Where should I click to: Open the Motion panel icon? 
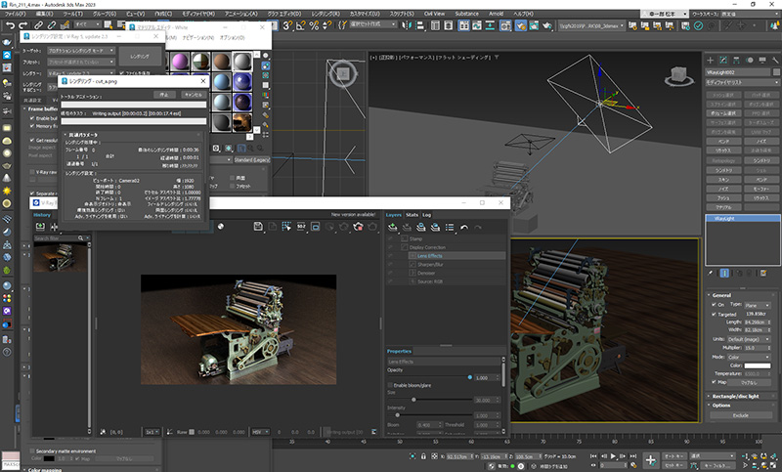(x=749, y=61)
